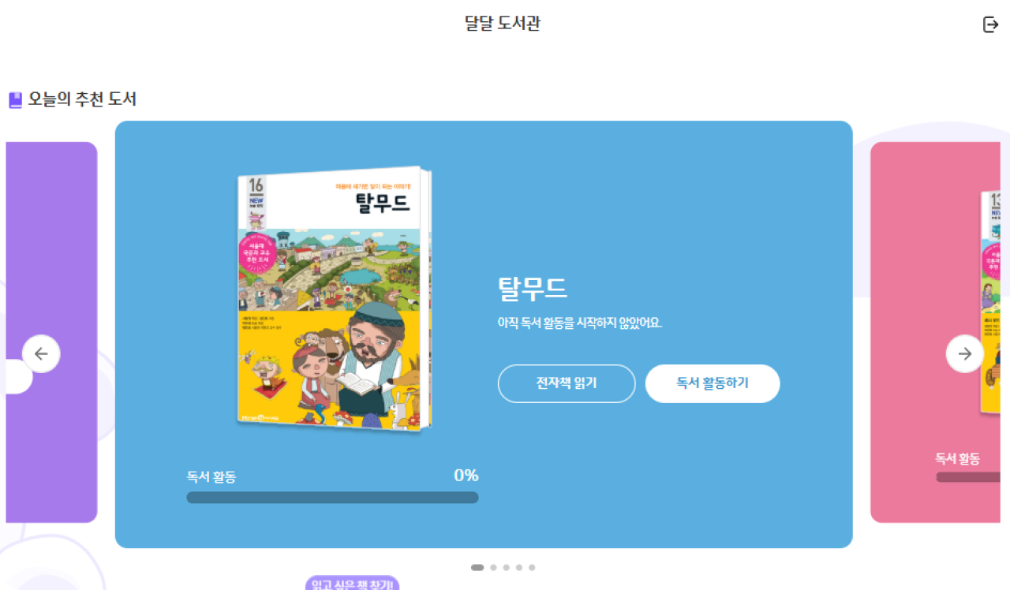Click the 달달 도서관 page title
This screenshot has height=590, width=1010.
[x=503, y=24]
